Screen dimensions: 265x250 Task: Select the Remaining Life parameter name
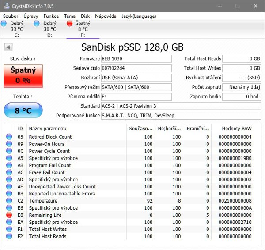tap(45, 215)
